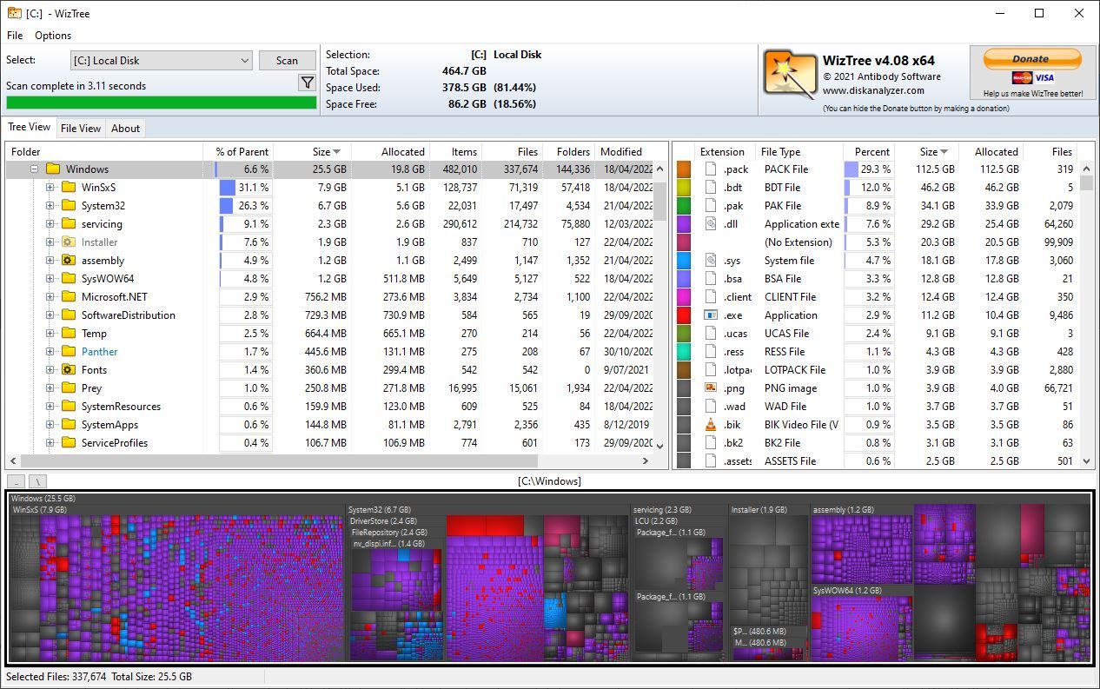Click the .exe application file icon
The height and width of the screenshot is (689, 1100).
(x=710, y=315)
